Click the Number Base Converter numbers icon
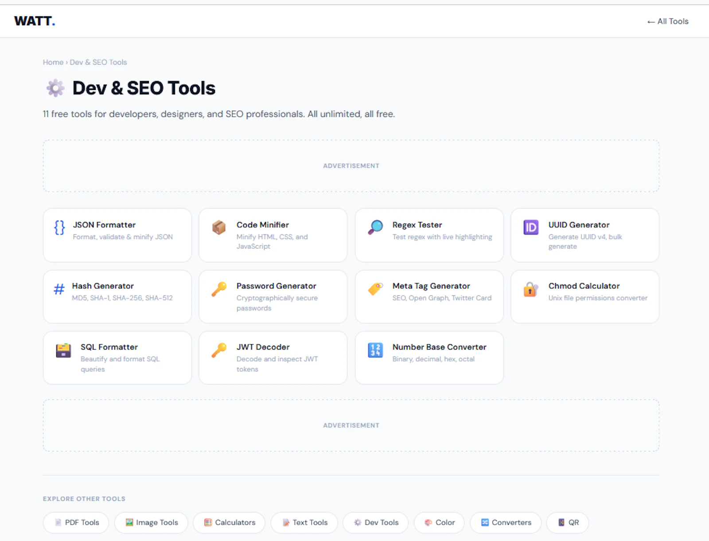The height and width of the screenshot is (541, 709). pyautogui.click(x=375, y=350)
